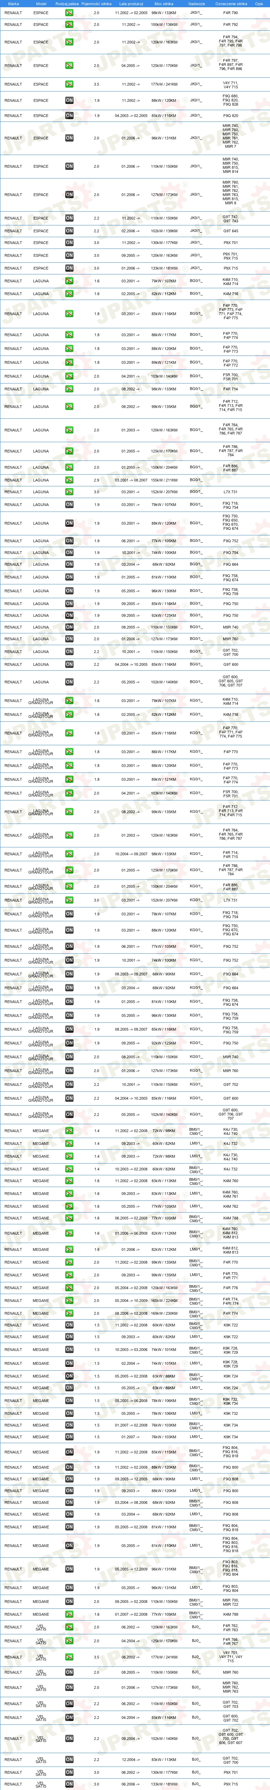Click diesel ON icon in Vel Satis P9X 715 row

pos(69,1784)
